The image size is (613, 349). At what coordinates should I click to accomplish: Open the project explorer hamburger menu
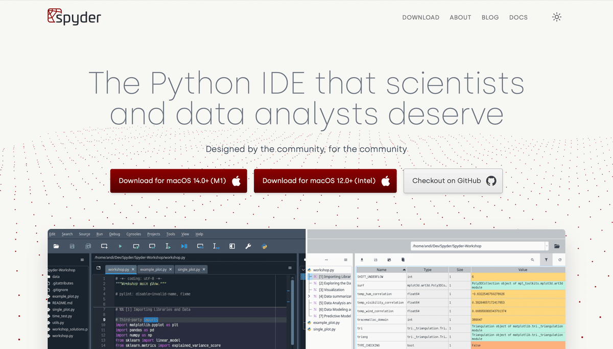coord(82,260)
